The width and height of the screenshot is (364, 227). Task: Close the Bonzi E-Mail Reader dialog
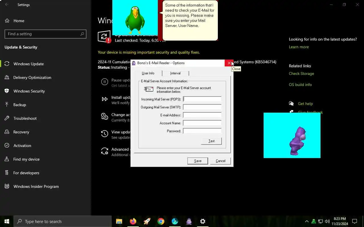229,63
